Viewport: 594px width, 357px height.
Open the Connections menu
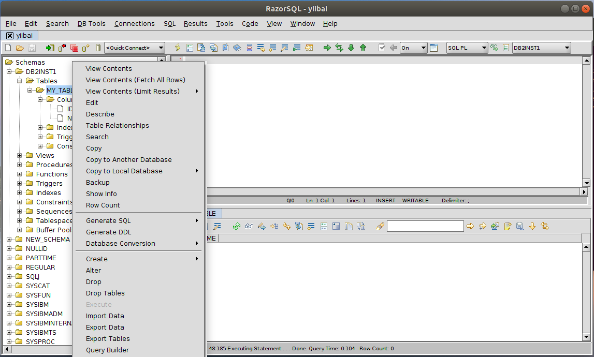(x=135, y=23)
